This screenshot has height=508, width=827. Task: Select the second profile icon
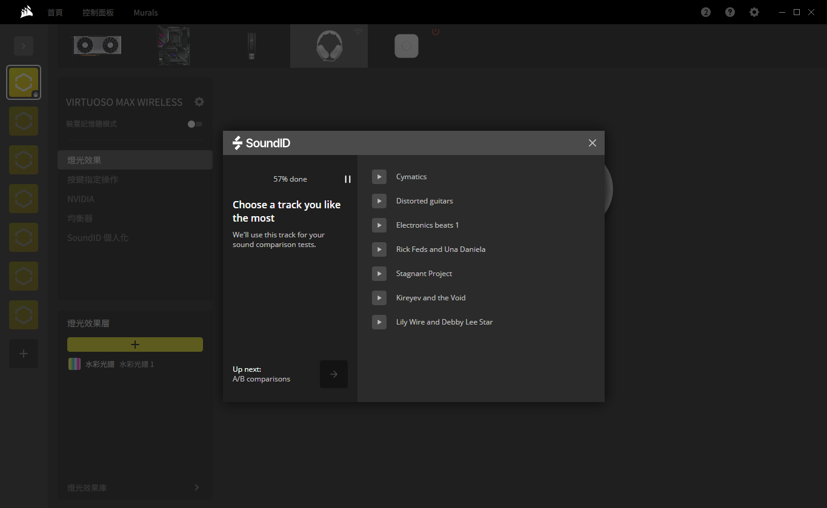pos(24,121)
